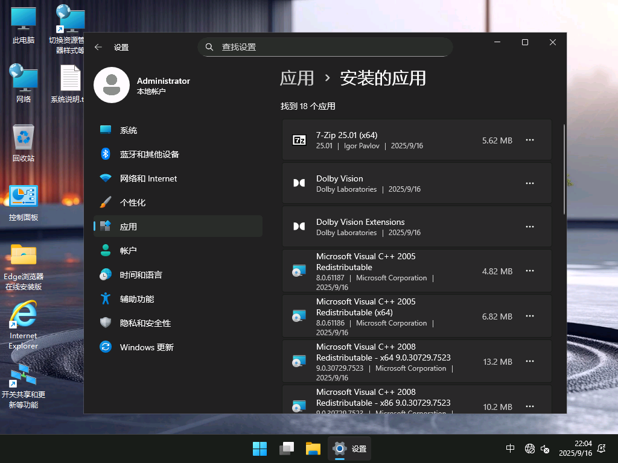Click the network globe tray icon

[x=530, y=449]
